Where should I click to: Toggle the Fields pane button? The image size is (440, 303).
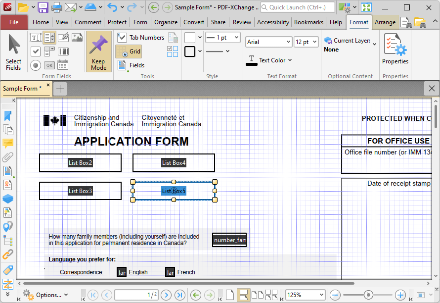tap(131, 65)
